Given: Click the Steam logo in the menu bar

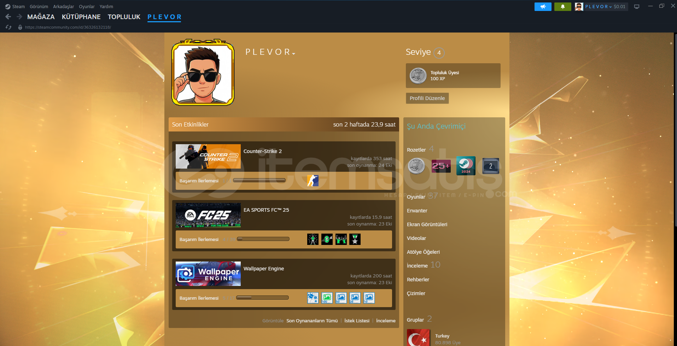Looking at the screenshot, I should (x=8, y=7).
